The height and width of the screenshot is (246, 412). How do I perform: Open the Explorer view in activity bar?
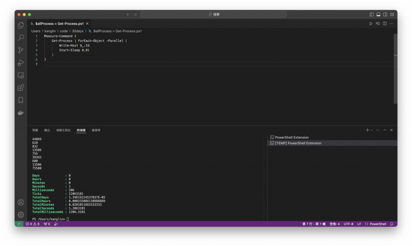coord(21,25)
